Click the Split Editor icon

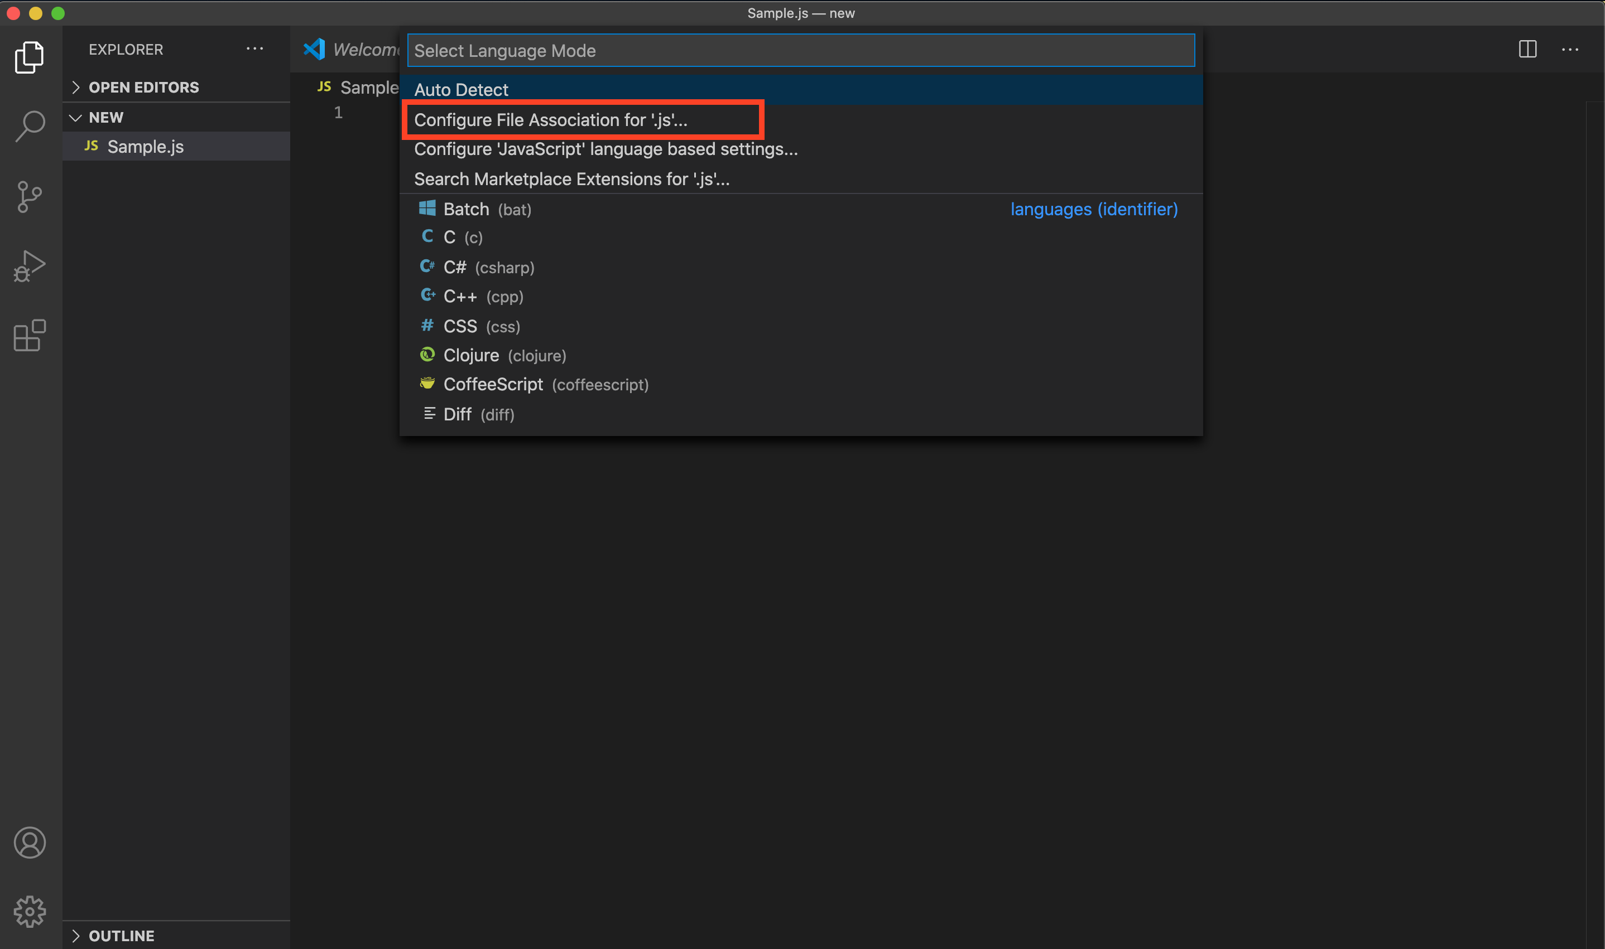[x=1527, y=49]
